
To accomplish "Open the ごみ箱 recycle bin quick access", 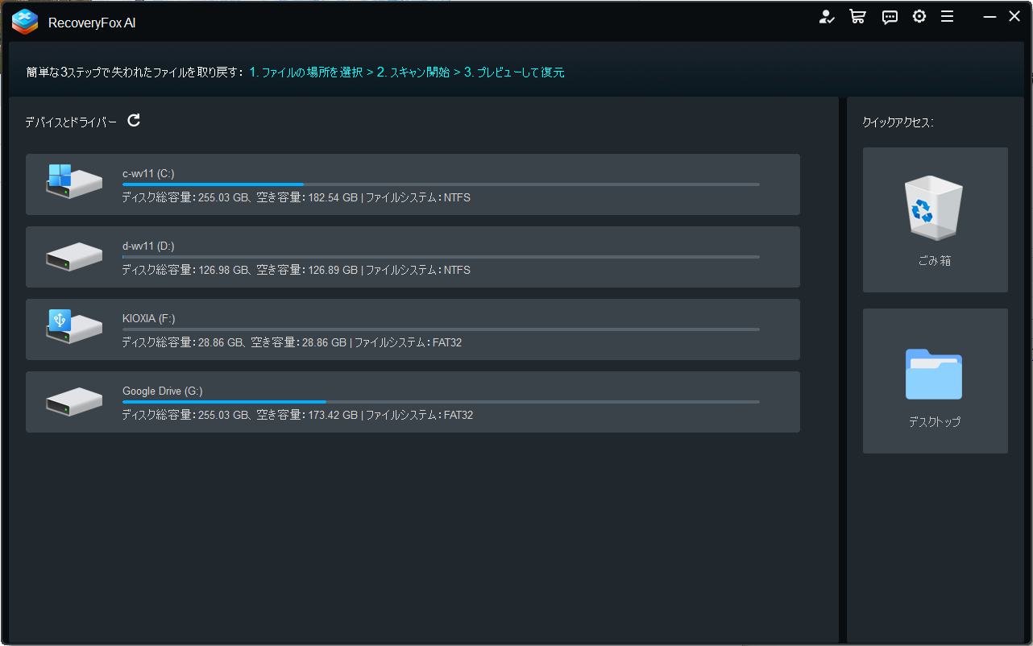I will click(934, 219).
